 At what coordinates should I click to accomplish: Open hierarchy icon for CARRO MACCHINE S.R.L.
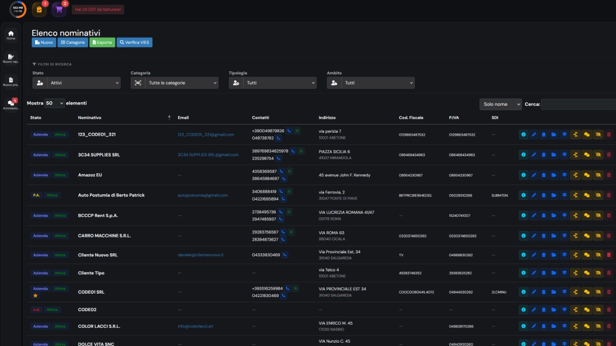click(576, 235)
